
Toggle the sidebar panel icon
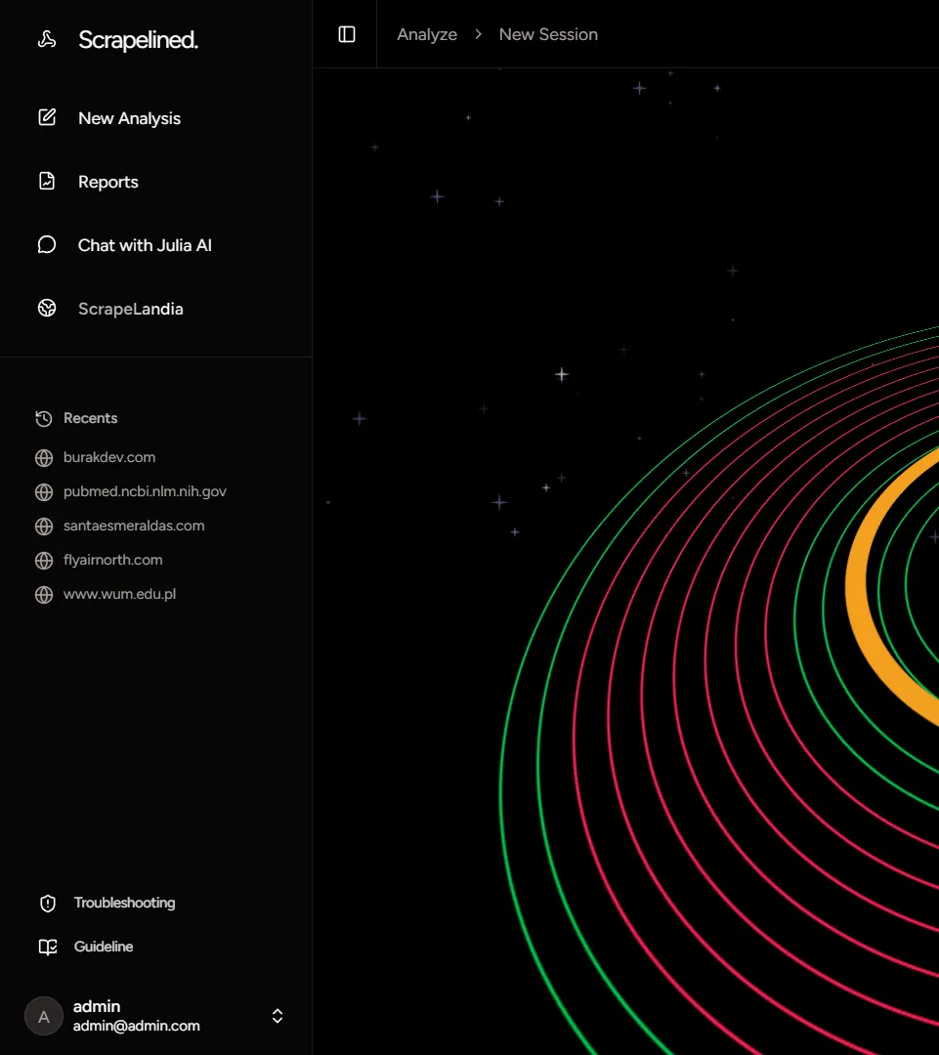[347, 34]
